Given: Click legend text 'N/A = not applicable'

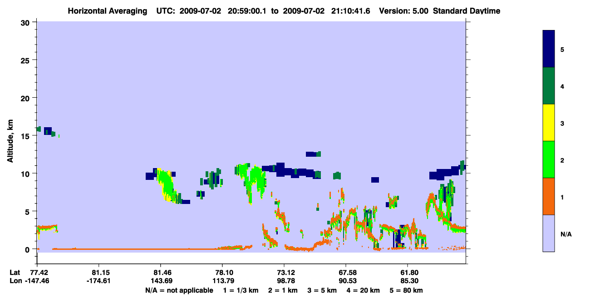Looking at the screenshot, I should tap(179, 290).
